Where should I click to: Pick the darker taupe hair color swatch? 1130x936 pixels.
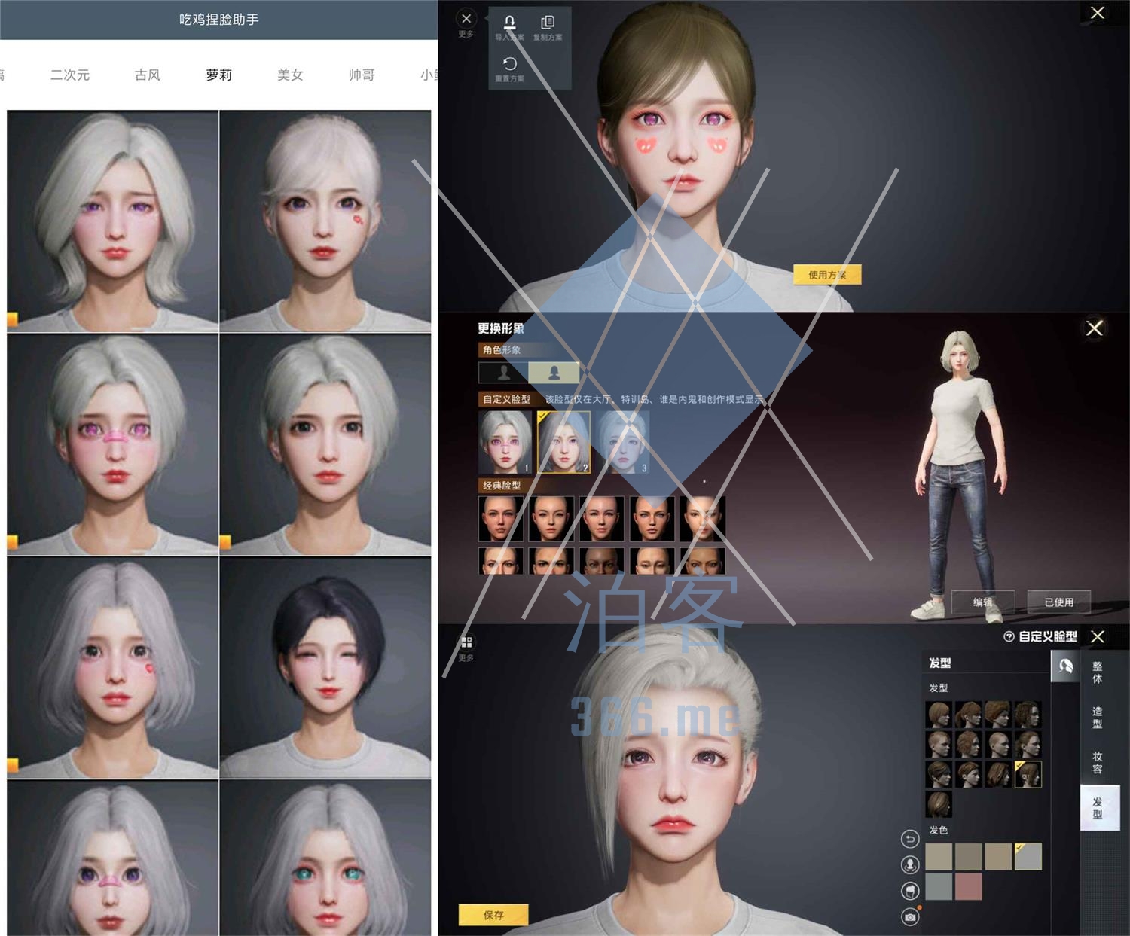pyautogui.click(x=969, y=856)
